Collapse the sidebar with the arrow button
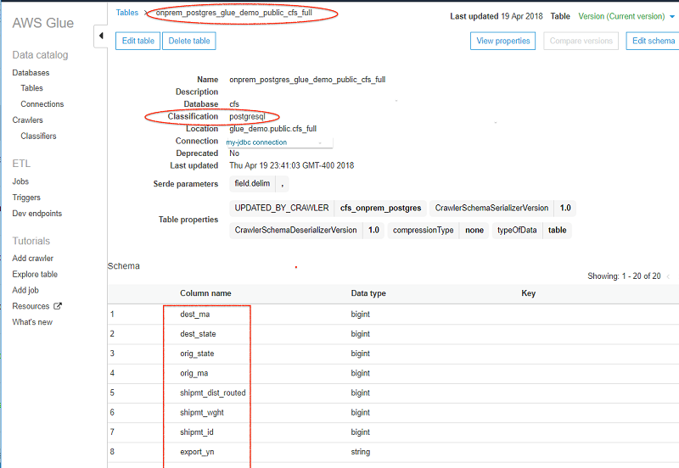Screen dimensions: 679x468 coord(101,36)
